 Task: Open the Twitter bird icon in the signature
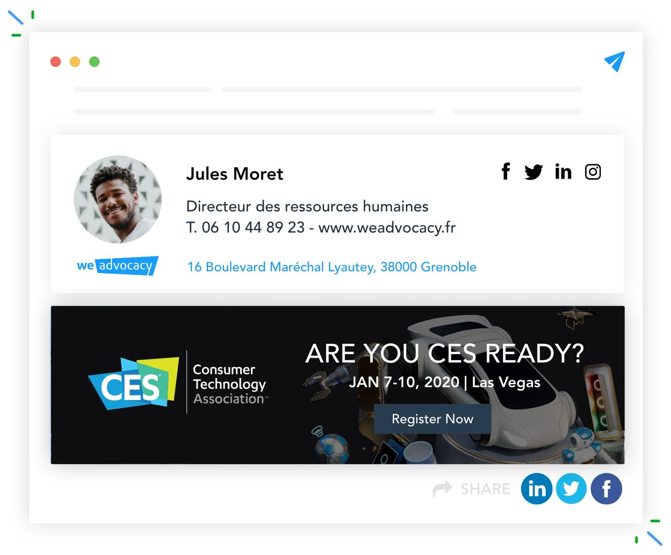[533, 172]
